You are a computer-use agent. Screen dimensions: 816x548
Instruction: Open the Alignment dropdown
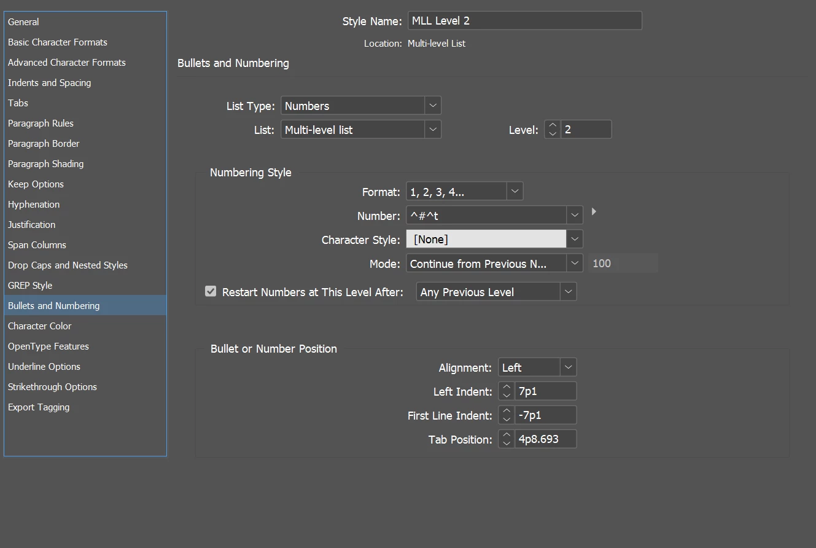point(537,367)
